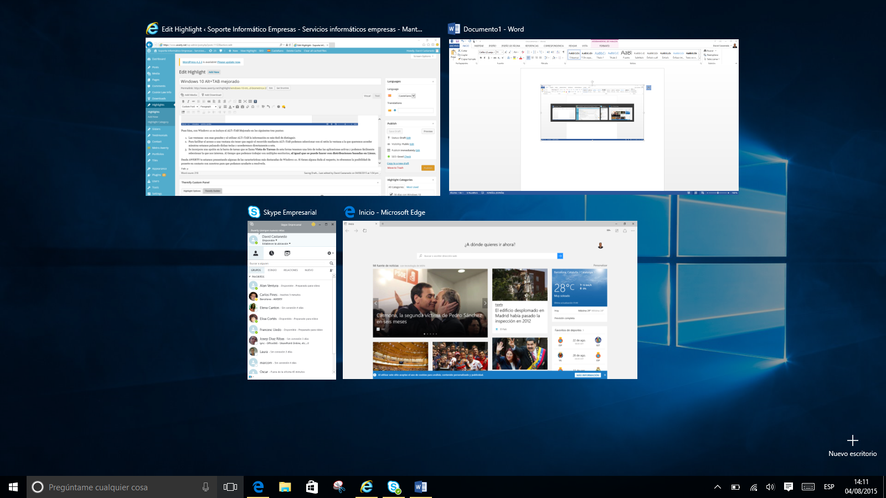This screenshot has height=498, width=886.
Task: Launch the Snipping Tool from the taskbar
Action: pos(339,487)
